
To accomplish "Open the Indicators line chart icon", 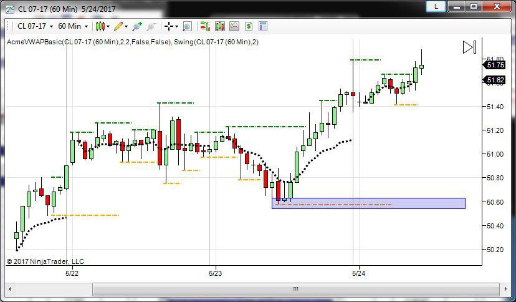I will [x=234, y=26].
